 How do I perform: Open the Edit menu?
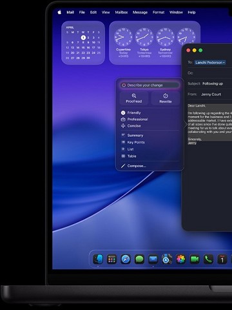93,12
